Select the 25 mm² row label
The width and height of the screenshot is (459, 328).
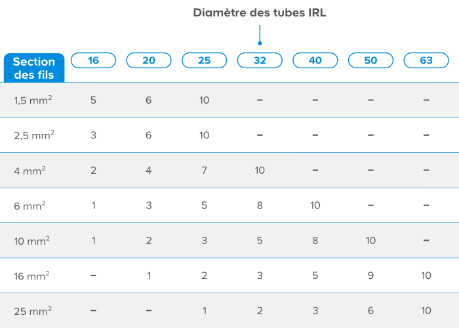coord(32,310)
